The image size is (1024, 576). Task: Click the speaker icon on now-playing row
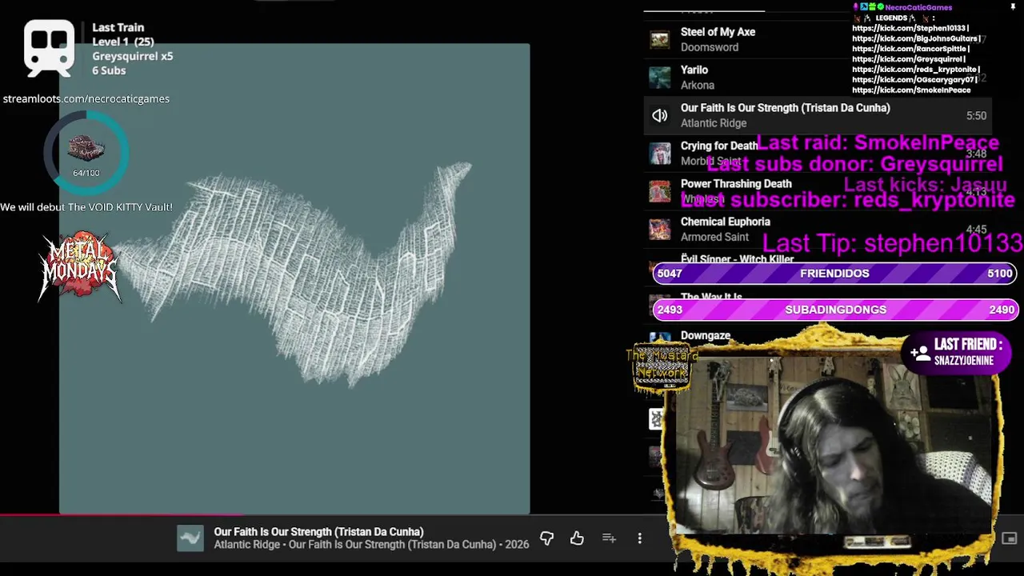tap(659, 116)
